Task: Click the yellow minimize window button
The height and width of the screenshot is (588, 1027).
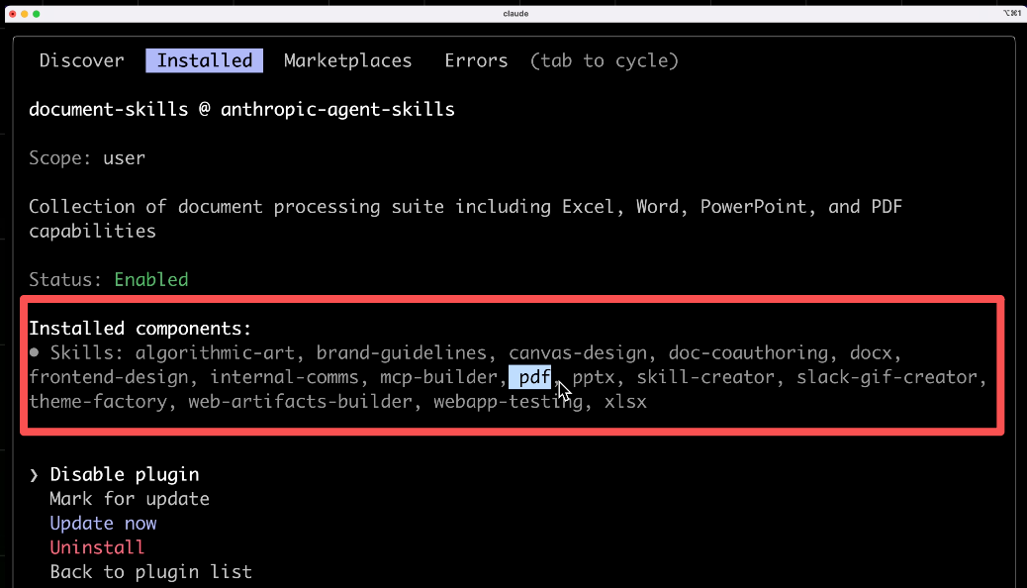Action: pyautogui.click(x=25, y=14)
